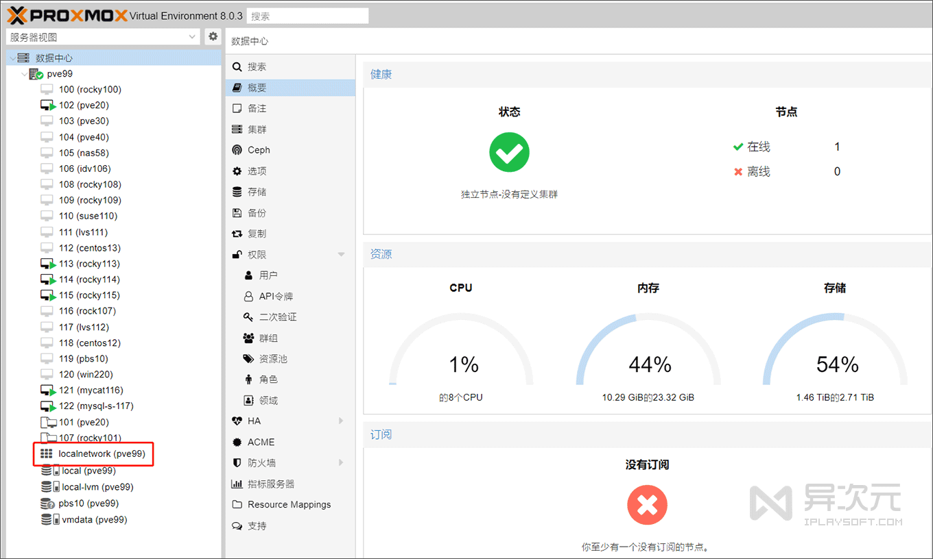933x559 pixels.
Task: Click the storage icon of local (pve99)
Action: [50, 471]
